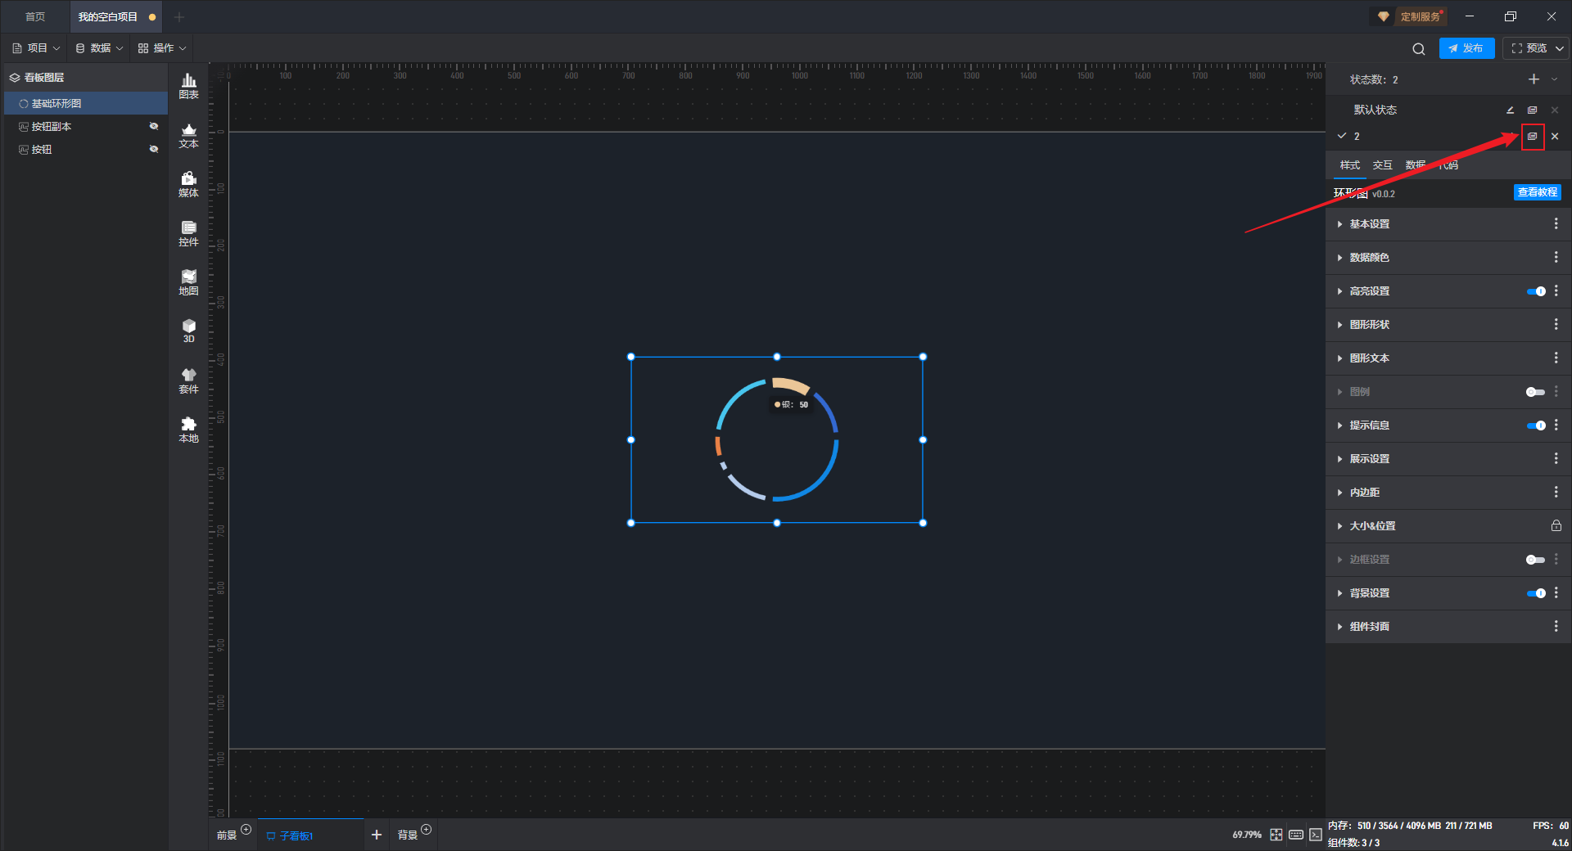This screenshot has height=851, width=1572.
Task: Toggle visibility of 按钮副本 layer
Action: 153,126
